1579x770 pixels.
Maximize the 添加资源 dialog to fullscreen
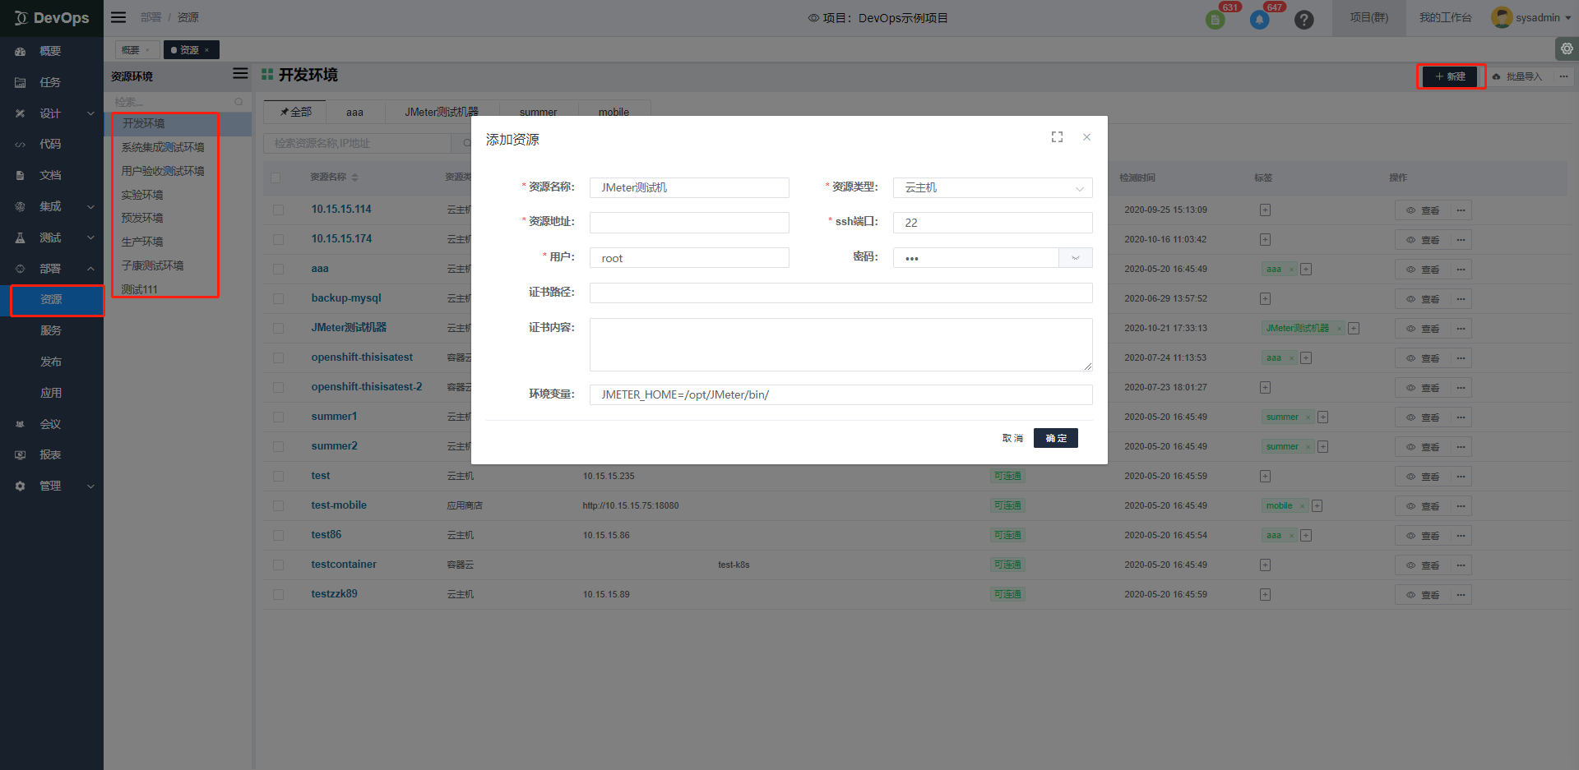pos(1057,137)
